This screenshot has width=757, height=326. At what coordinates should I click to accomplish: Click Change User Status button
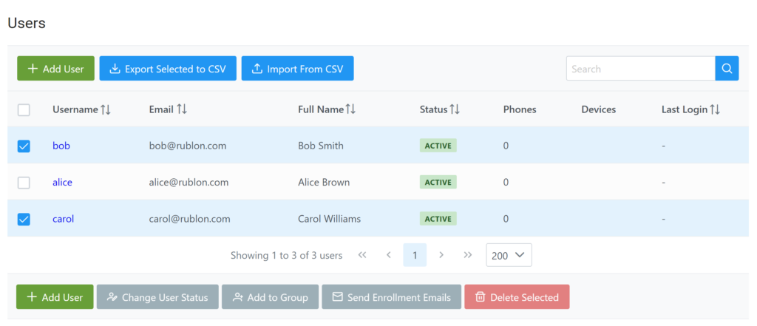click(x=157, y=297)
